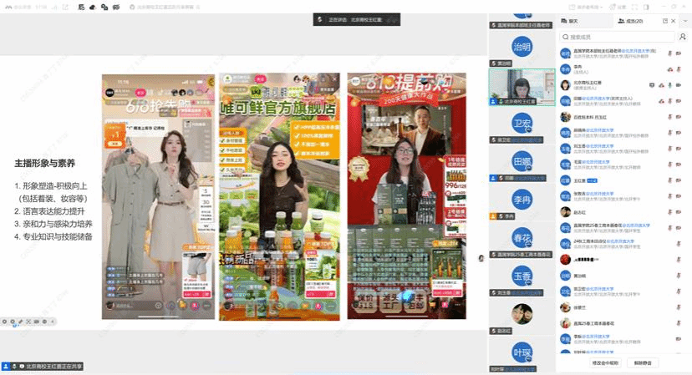Image resolution: width=692 pixels, height=375 pixels.
Task: Select the 治明 participant video tile
Action: click(522, 48)
